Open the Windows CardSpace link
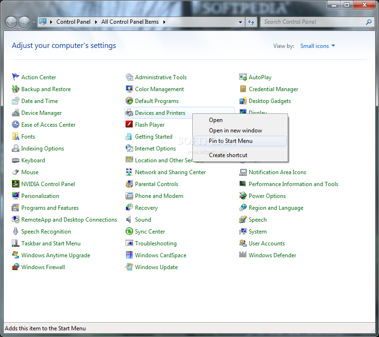Image resolution: width=379 pixels, height=337 pixels. coord(161,255)
